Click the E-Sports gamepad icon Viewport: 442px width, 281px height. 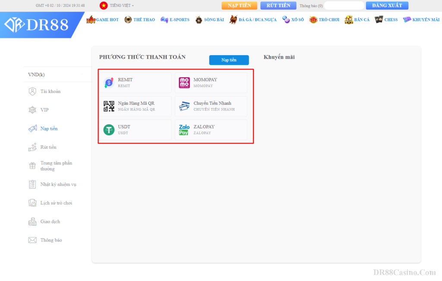point(164,19)
